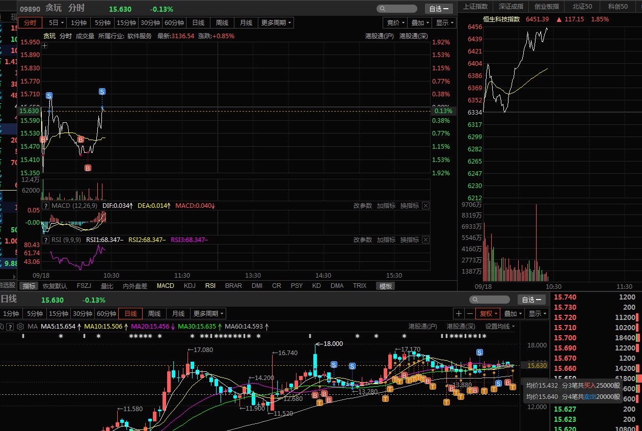
Task: Click the 自选 button in 日线 panel
Action: click(x=531, y=300)
